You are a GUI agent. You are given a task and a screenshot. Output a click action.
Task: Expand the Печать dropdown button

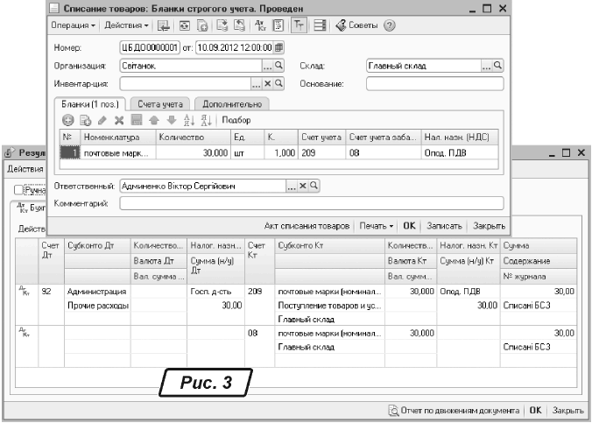click(x=378, y=226)
